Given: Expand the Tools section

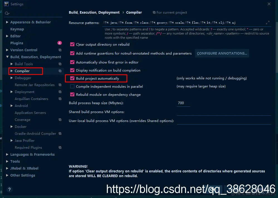Looking at the screenshot, I should tap(7, 161).
